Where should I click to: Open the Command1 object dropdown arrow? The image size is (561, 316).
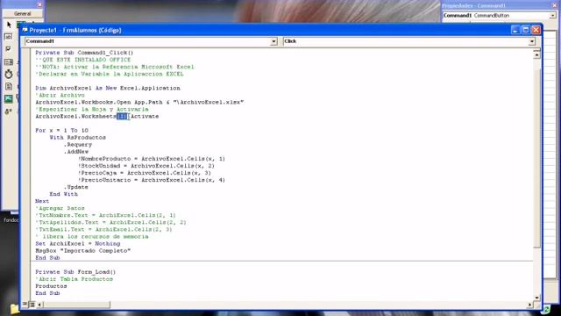[x=273, y=41]
